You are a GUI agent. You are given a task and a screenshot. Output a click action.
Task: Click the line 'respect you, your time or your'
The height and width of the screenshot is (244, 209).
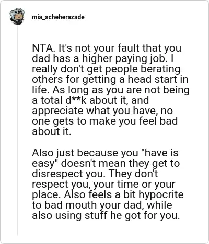point(103,184)
